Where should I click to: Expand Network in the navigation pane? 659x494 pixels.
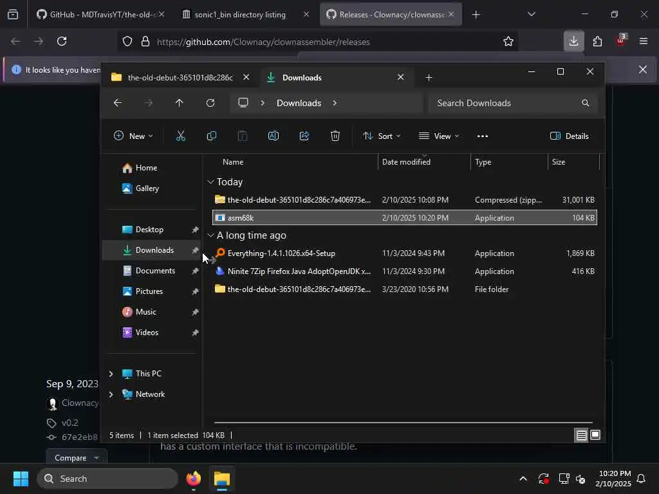(x=111, y=394)
